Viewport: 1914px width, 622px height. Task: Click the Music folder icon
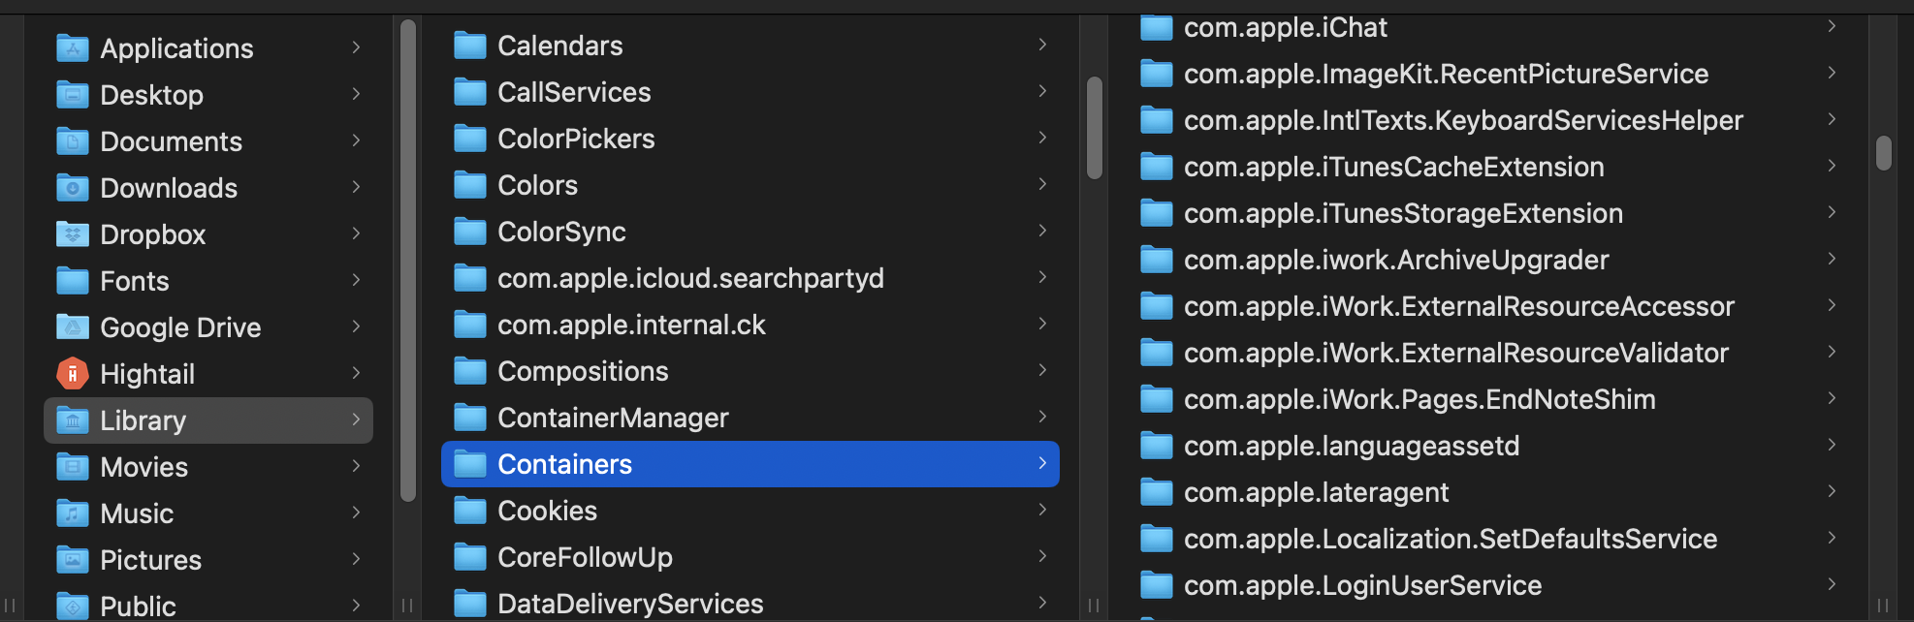click(73, 513)
